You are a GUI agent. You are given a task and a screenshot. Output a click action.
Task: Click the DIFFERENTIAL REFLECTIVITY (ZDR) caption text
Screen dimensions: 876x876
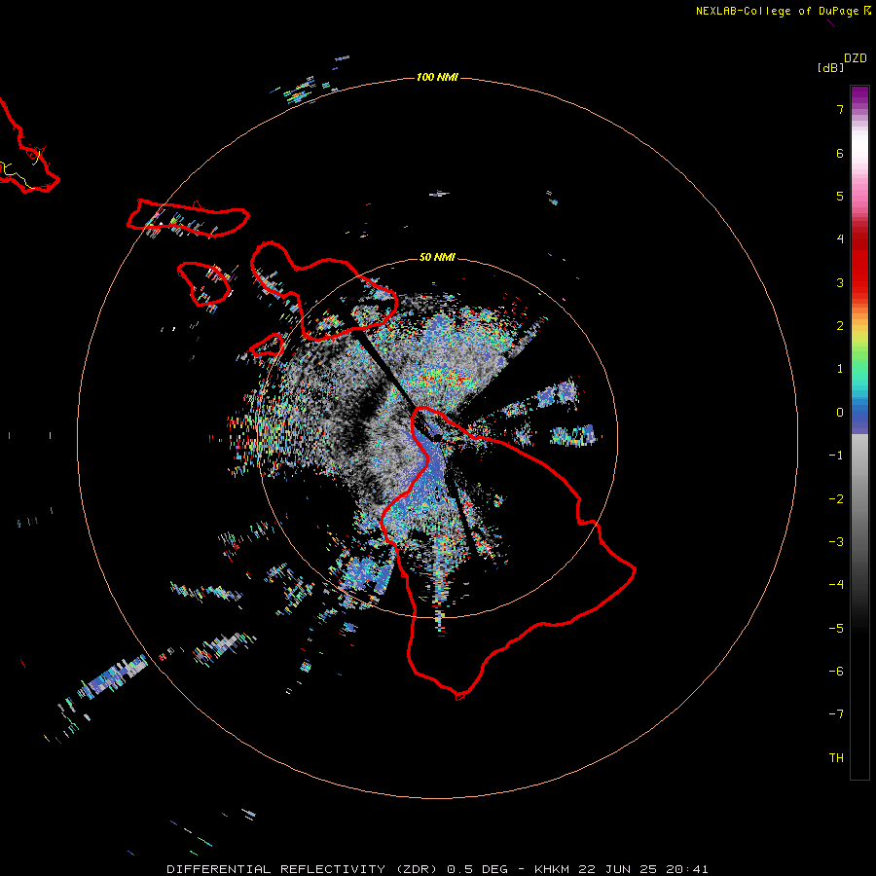[x=302, y=869]
